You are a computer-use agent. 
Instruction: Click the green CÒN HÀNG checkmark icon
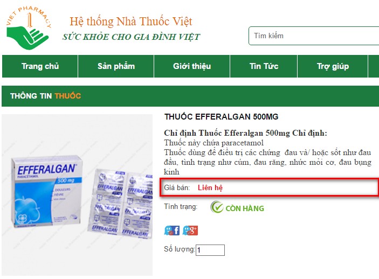[217, 207]
